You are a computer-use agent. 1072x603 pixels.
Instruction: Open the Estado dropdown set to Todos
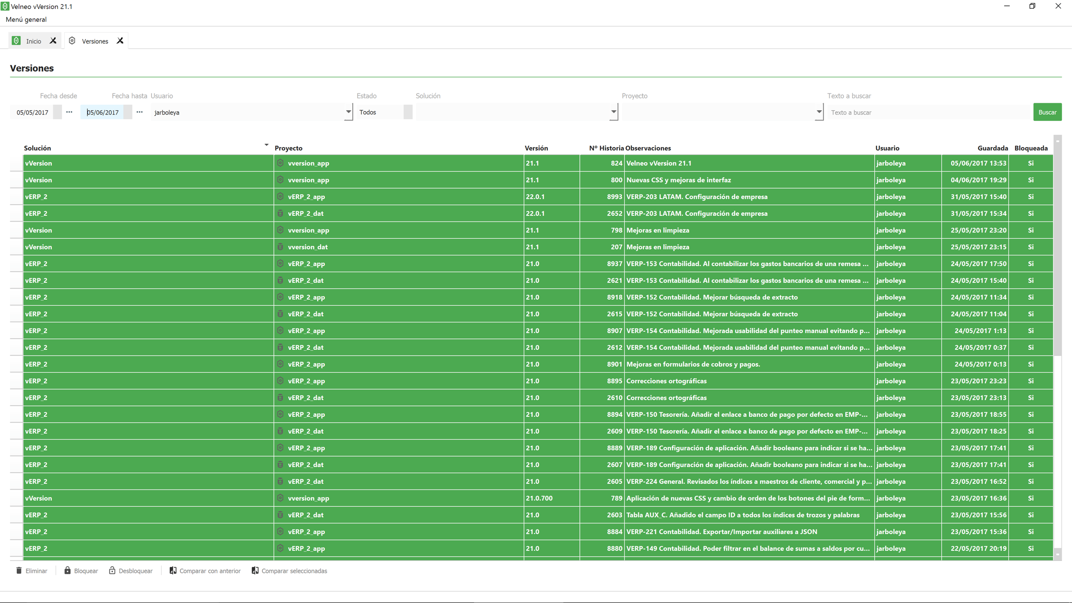408,112
